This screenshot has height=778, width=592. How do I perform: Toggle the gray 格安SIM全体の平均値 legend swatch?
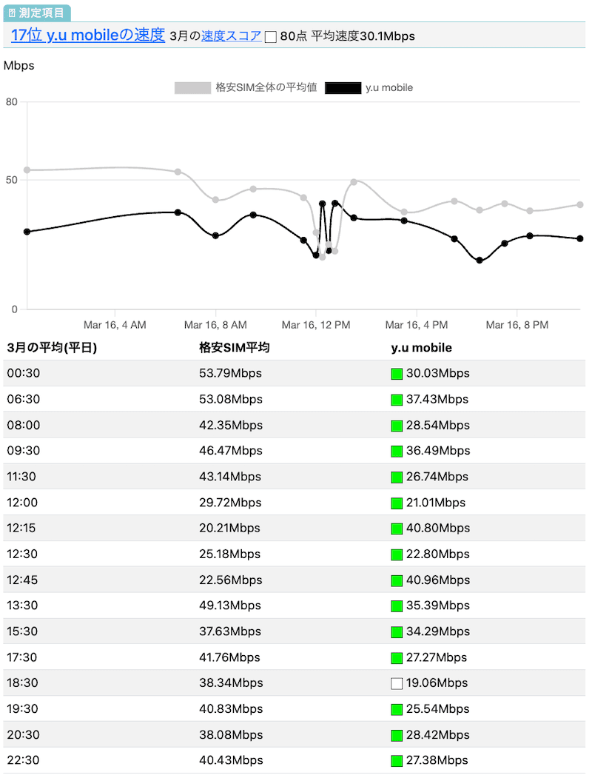pyautogui.click(x=192, y=87)
